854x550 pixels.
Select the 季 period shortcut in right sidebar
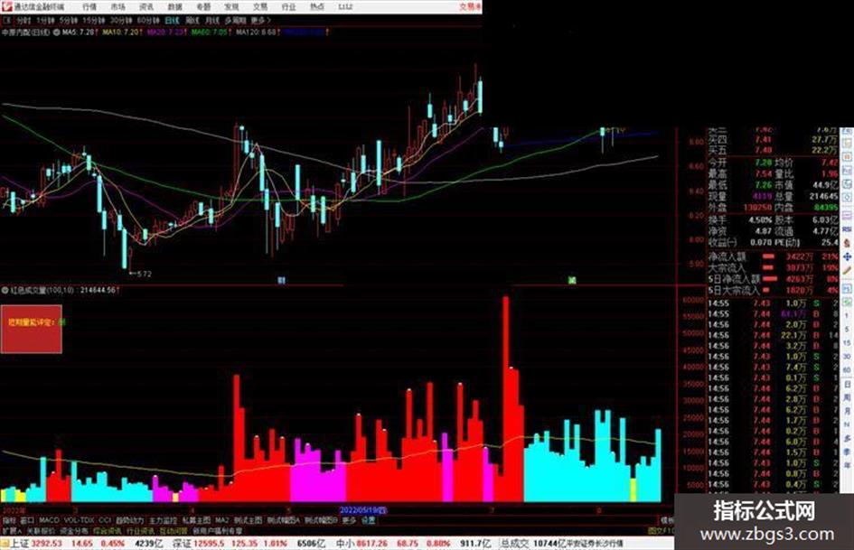click(847, 452)
